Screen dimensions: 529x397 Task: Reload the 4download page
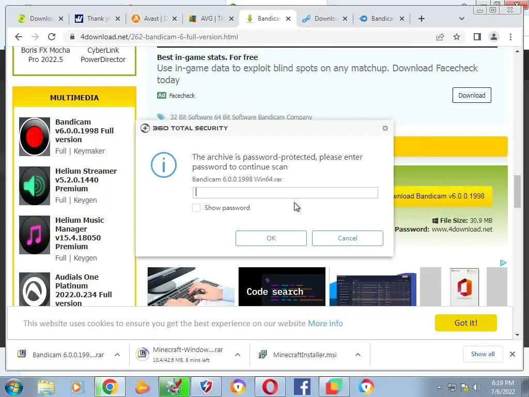(x=52, y=37)
